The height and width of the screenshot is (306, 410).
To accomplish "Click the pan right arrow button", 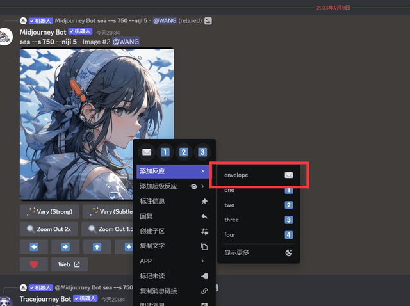I will click(65, 246).
